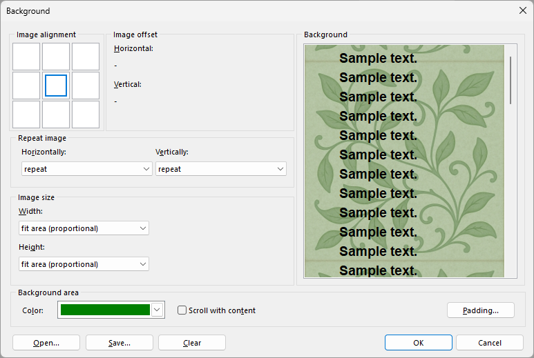The width and height of the screenshot is (534, 358).
Task: Click the Padding... button
Action: pyautogui.click(x=480, y=310)
